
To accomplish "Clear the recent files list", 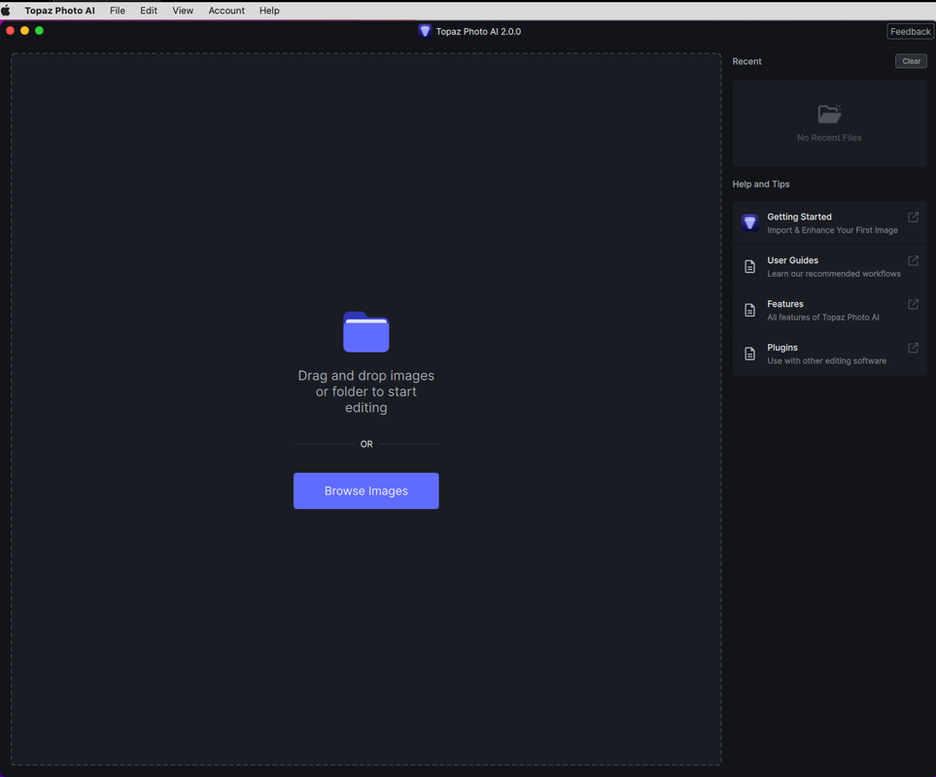I will [x=911, y=61].
